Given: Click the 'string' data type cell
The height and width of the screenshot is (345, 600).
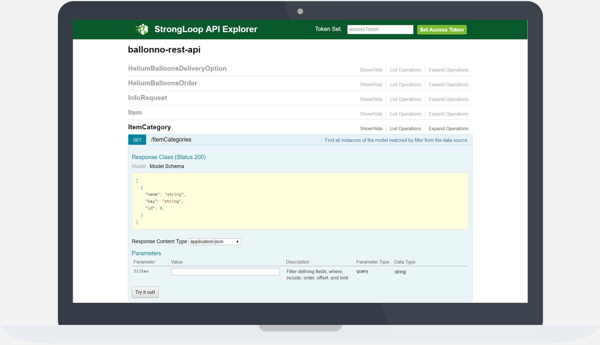Looking at the screenshot, I should click(400, 272).
